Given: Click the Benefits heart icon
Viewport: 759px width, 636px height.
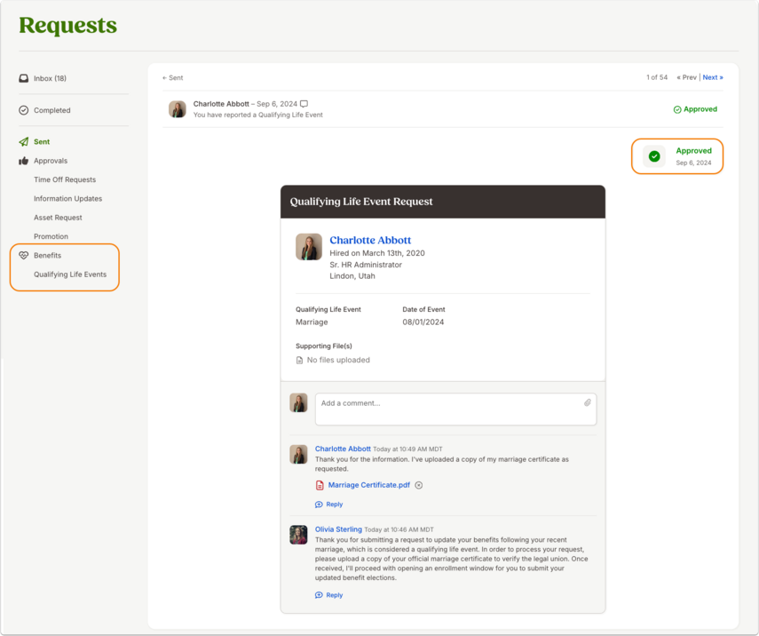Looking at the screenshot, I should pos(23,255).
